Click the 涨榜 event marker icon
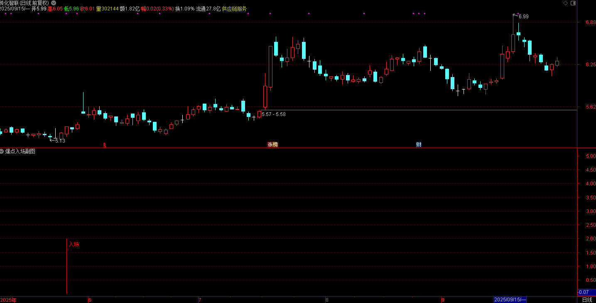 [x=272, y=145]
